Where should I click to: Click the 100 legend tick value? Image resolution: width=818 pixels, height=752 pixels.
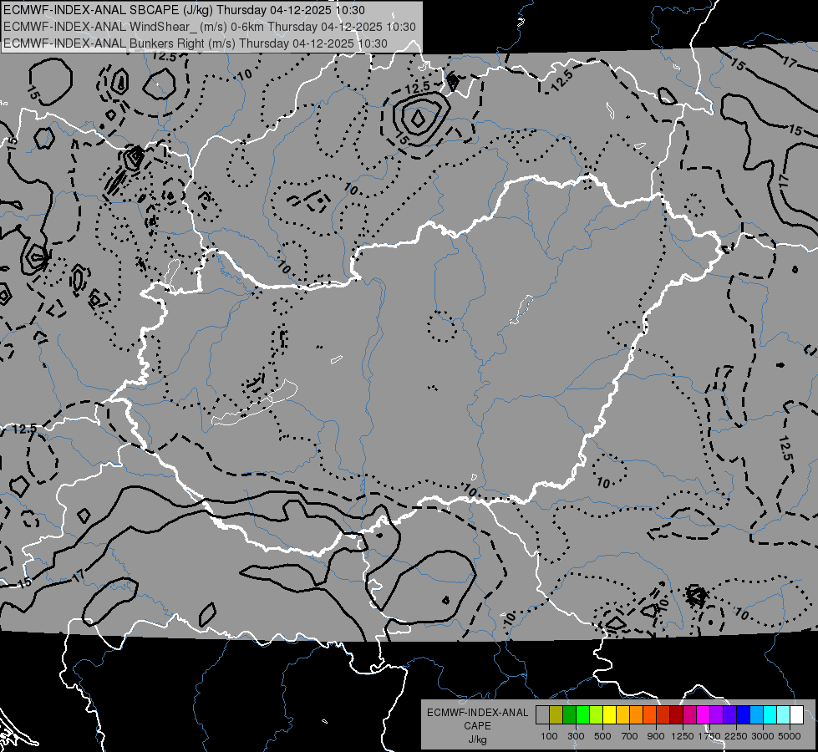pos(549,736)
